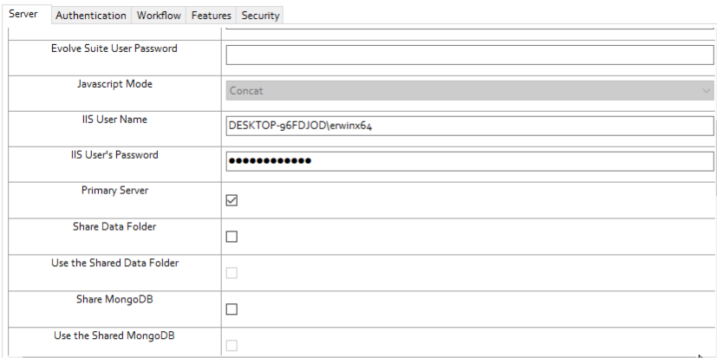Open the Authentication tab
Screen dimensions: 717x358
pos(91,16)
